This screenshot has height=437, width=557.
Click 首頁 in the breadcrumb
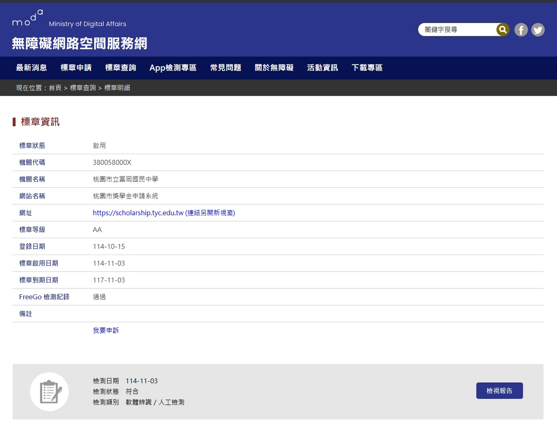pyautogui.click(x=55, y=88)
